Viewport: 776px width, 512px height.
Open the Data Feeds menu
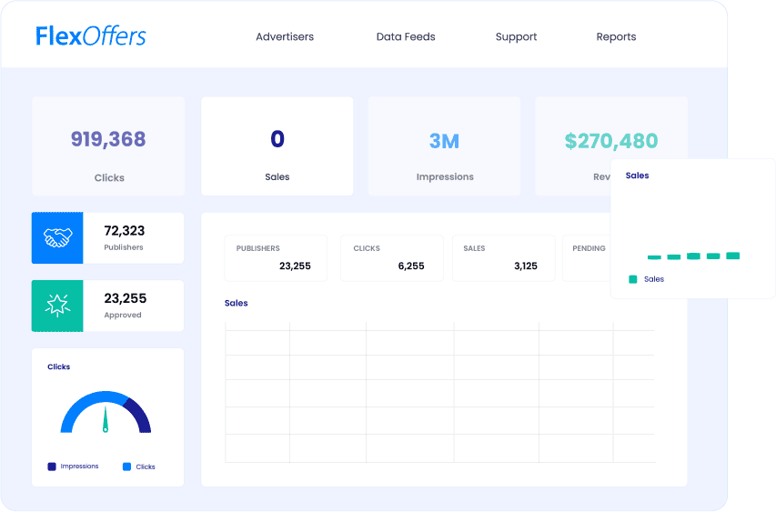pos(405,37)
